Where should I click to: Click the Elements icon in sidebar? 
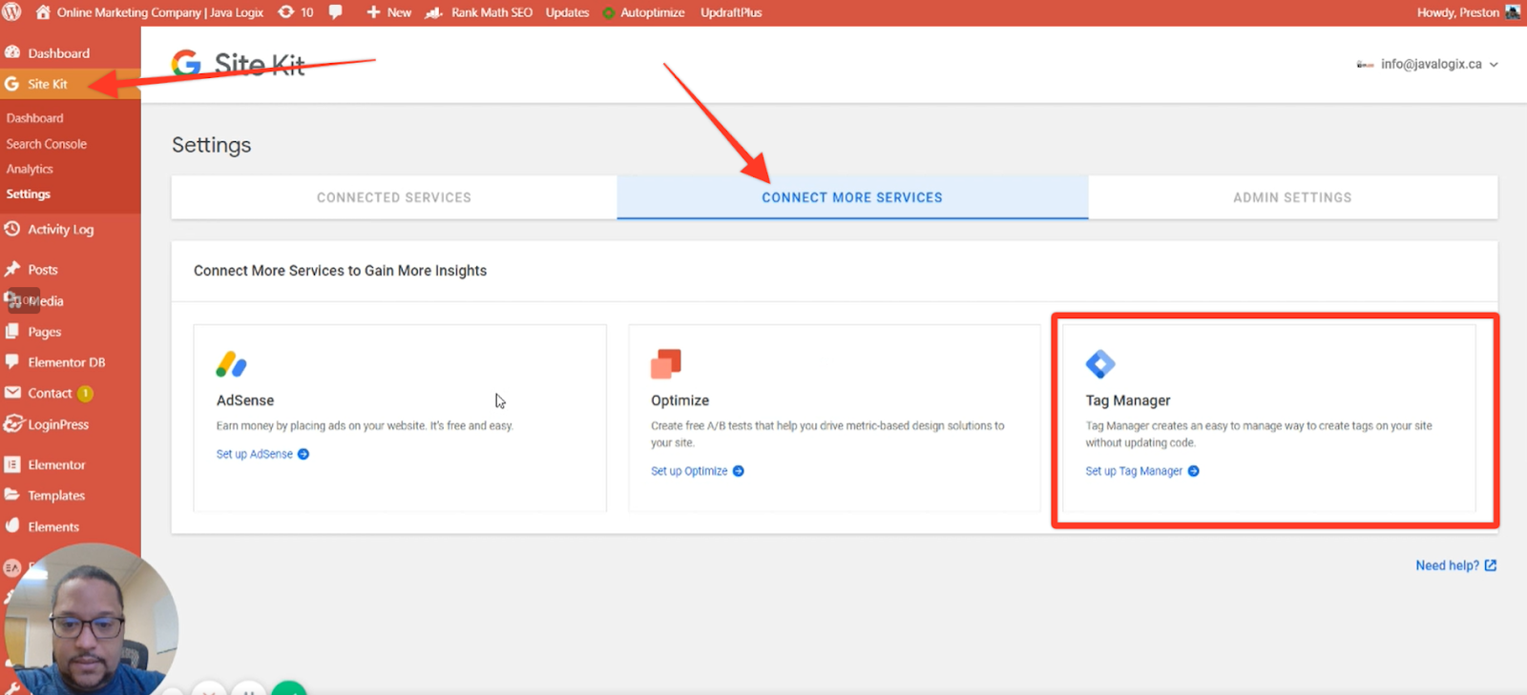[12, 525]
